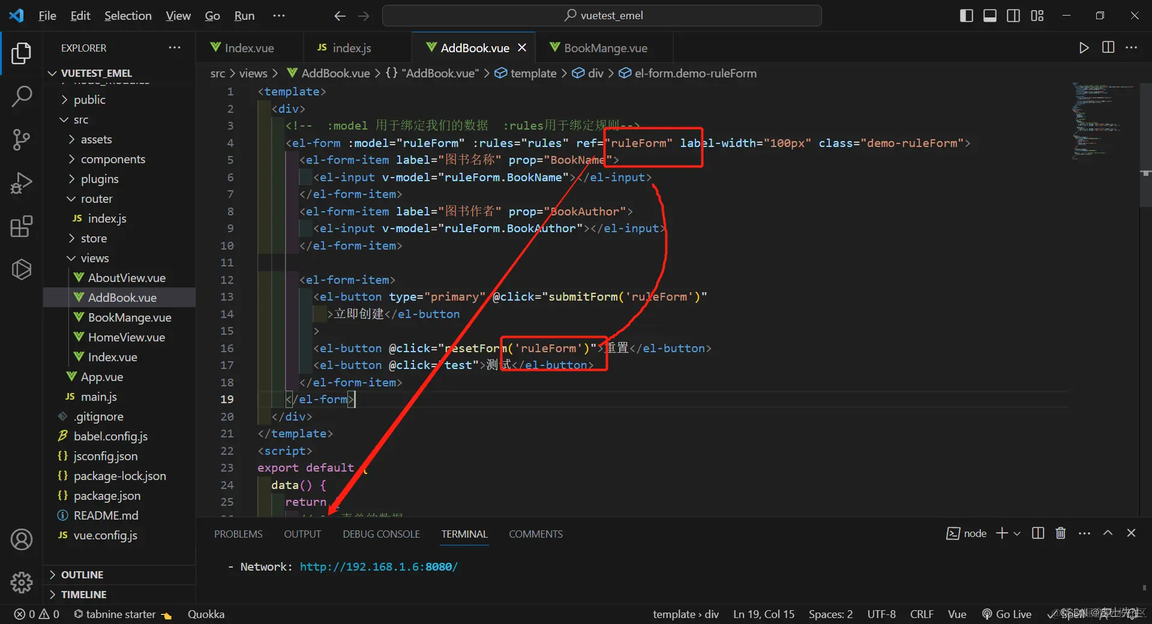Split the editor to the right

click(x=1108, y=47)
